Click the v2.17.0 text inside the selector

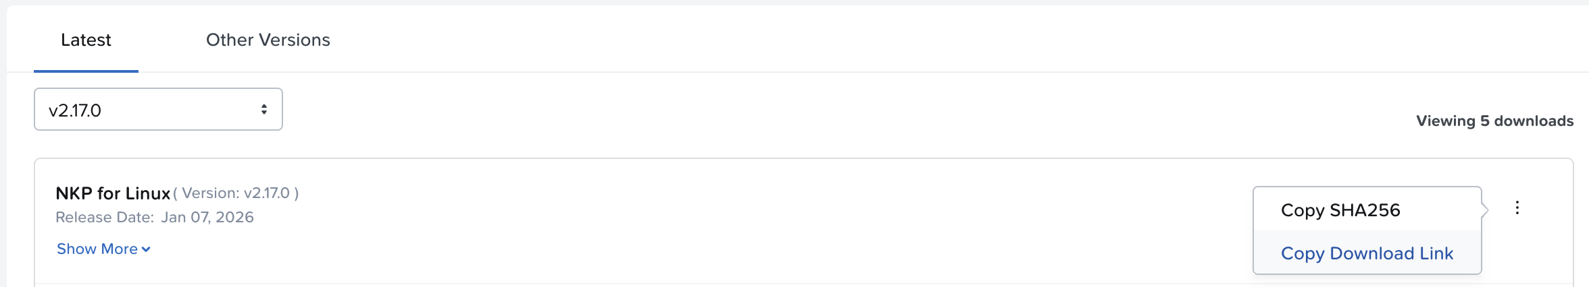(x=75, y=110)
